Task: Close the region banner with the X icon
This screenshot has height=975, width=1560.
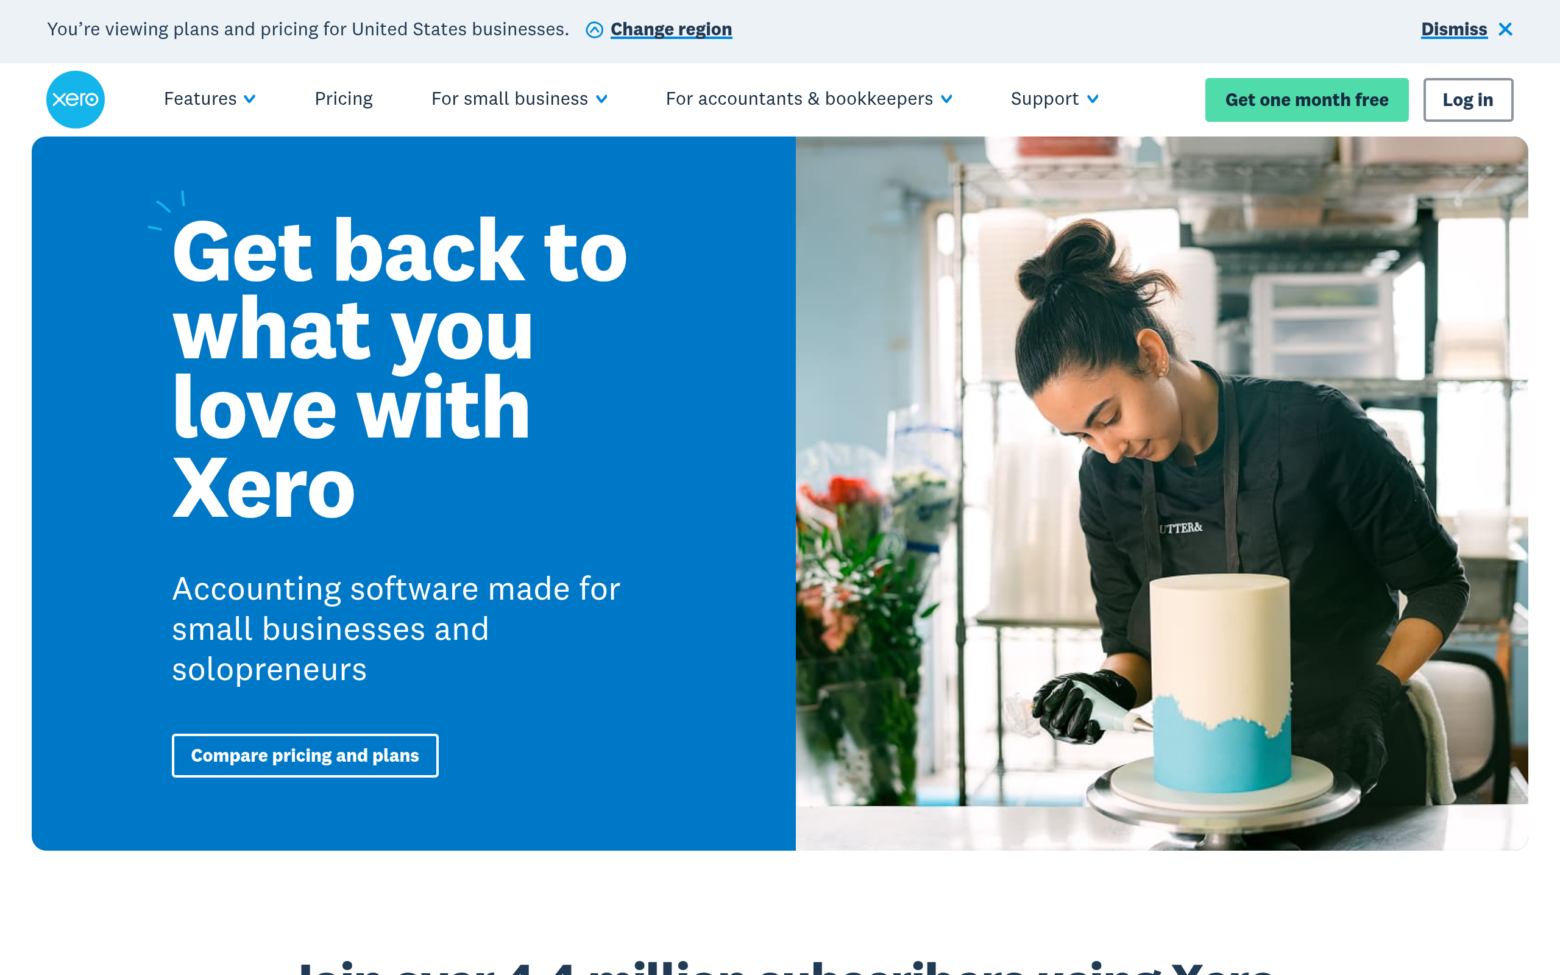Action: 1505,29
